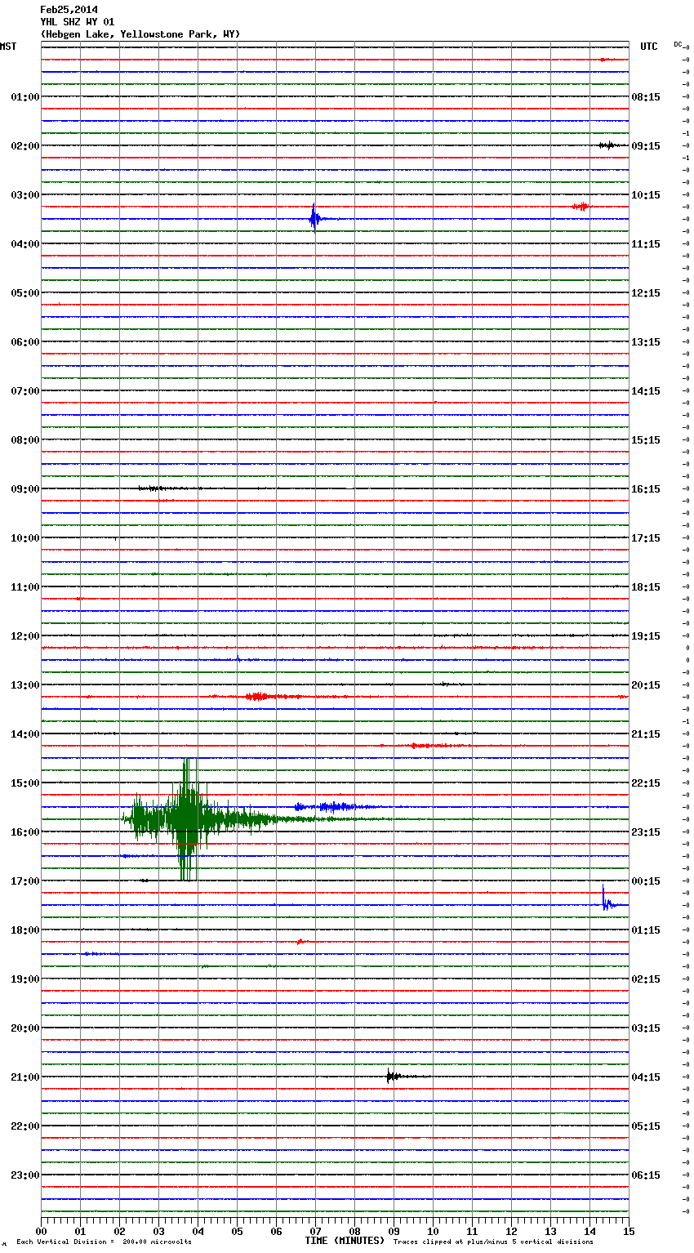This screenshot has height=1253, width=694.
Task: Click the '00' minute tick label
Action: [42, 1231]
